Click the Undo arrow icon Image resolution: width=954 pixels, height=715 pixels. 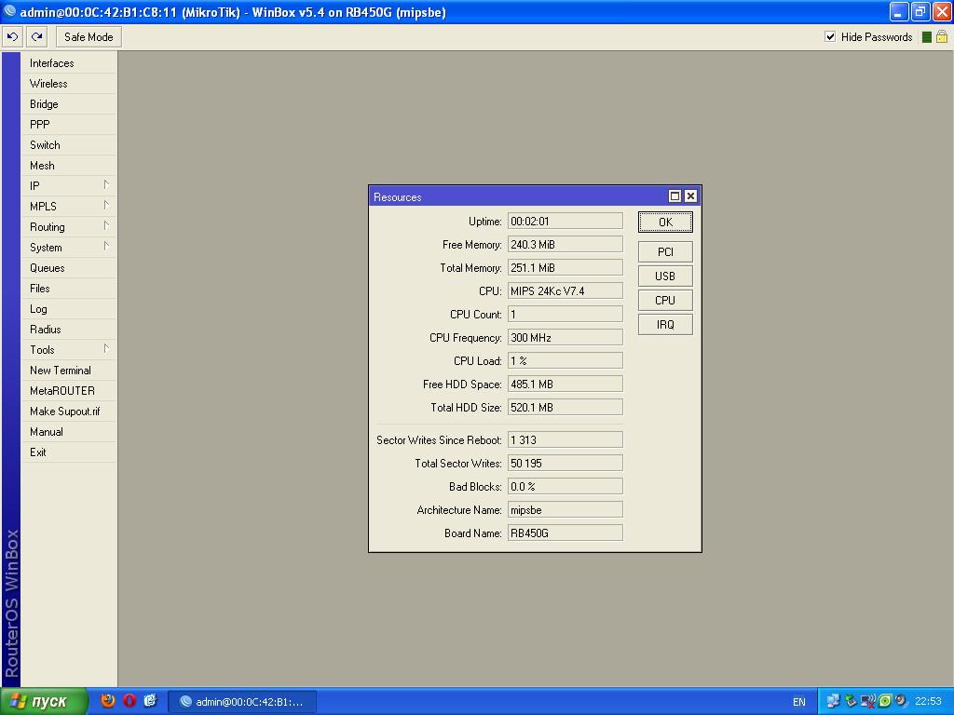[x=12, y=37]
